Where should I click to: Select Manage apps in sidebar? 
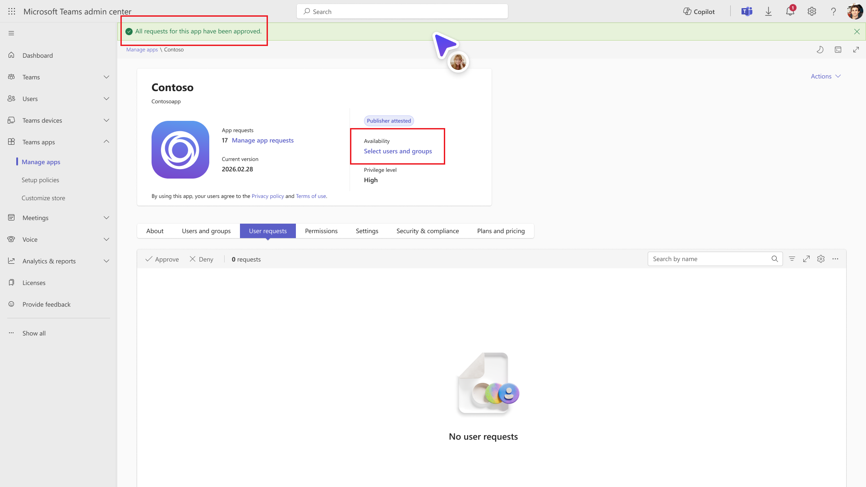[x=41, y=162]
